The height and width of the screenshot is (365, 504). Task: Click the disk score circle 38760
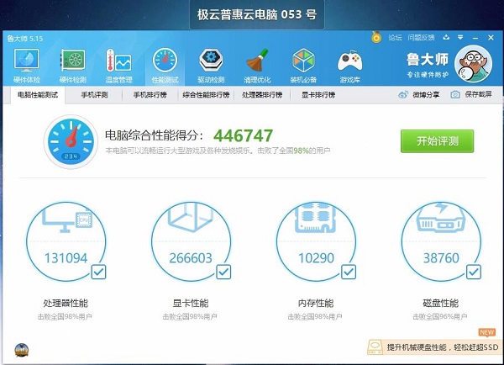point(441,241)
